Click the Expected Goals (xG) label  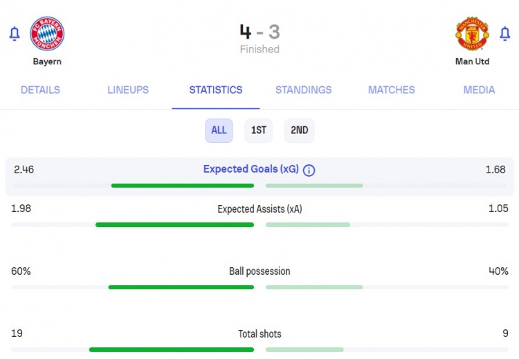pyautogui.click(x=251, y=169)
